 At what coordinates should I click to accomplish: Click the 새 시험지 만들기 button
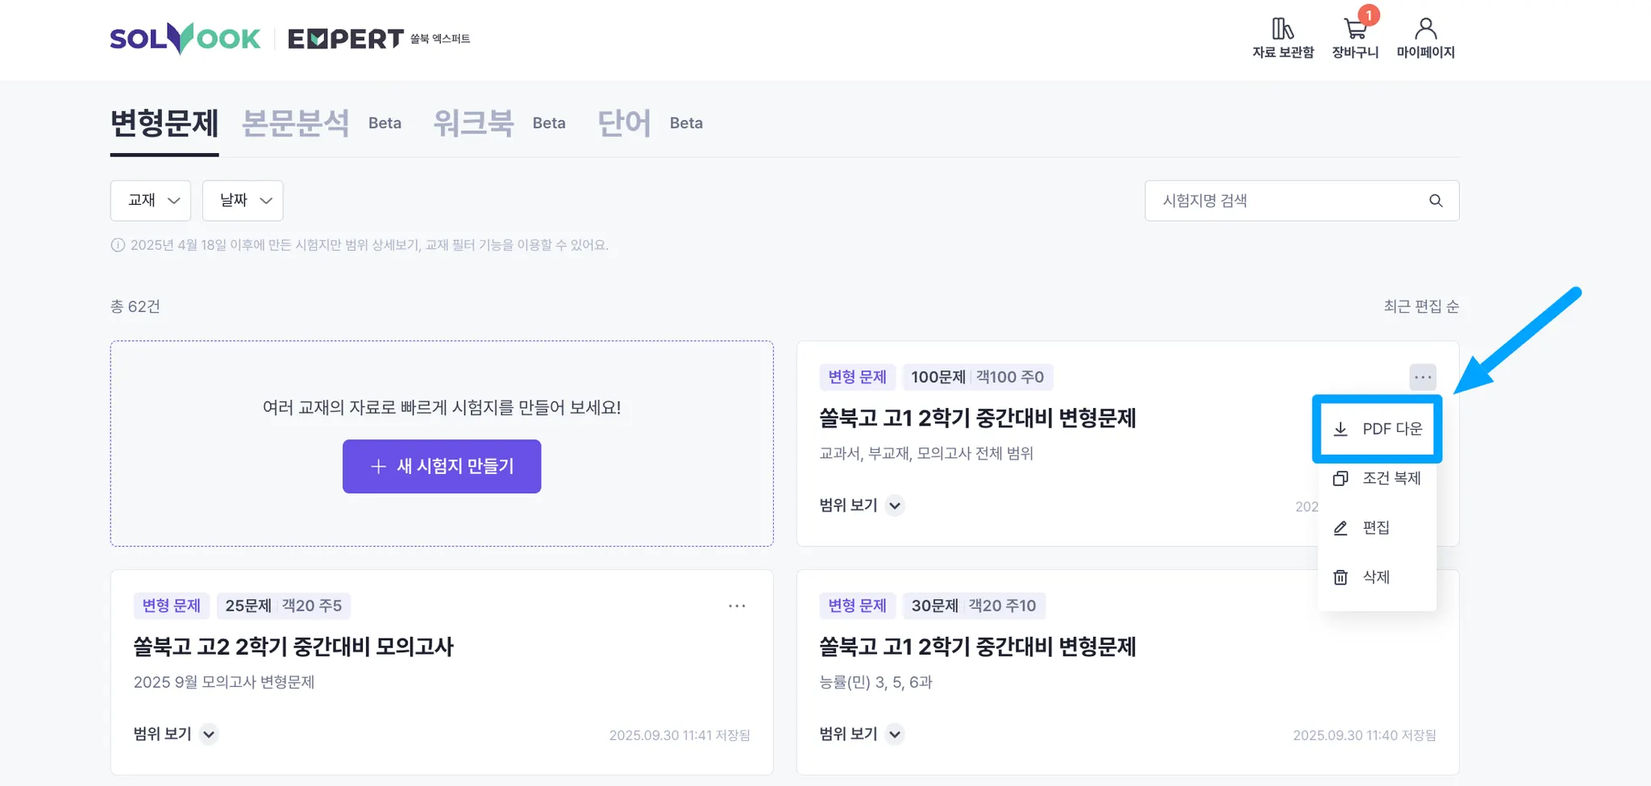(x=442, y=466)
